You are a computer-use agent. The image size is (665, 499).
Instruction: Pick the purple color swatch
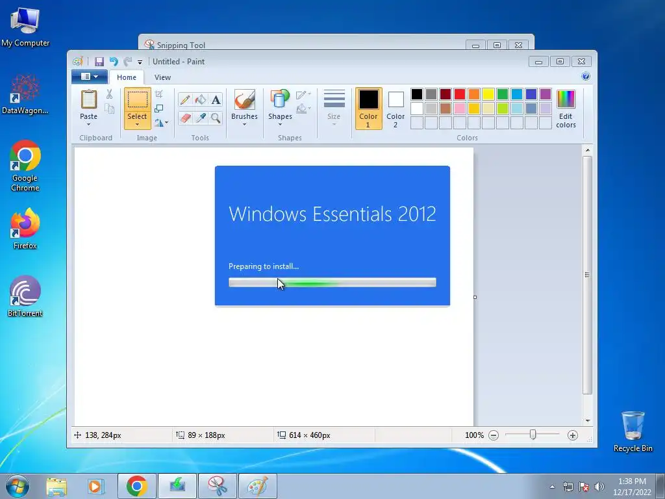point(546,94)
